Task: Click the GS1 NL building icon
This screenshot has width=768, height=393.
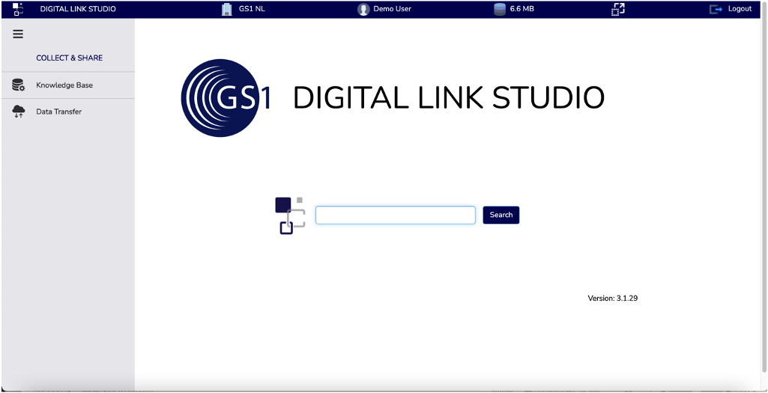Action: [x=226, y=9]
